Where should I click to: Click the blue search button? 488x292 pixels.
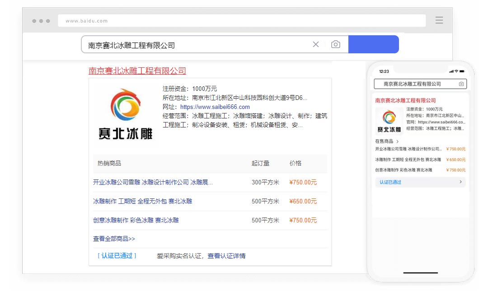tap(374, 44)
